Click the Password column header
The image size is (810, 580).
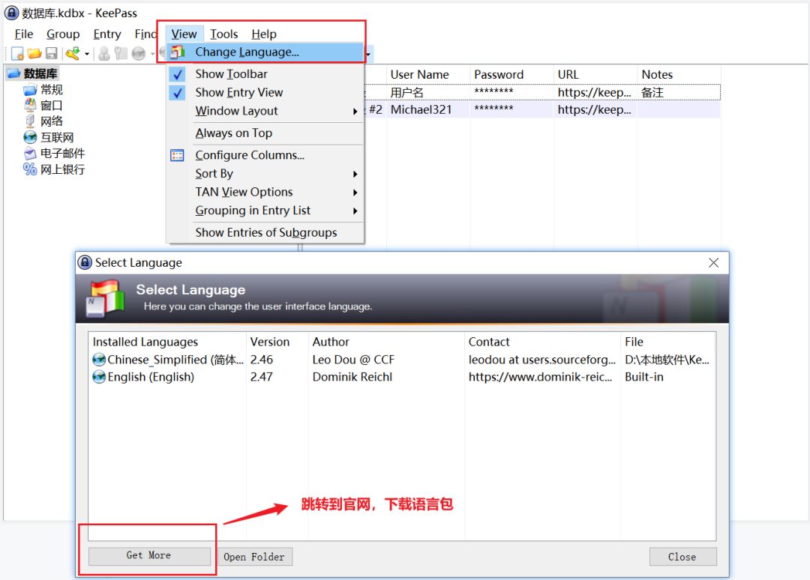pos(511,75)
